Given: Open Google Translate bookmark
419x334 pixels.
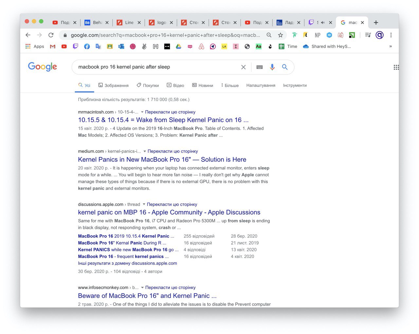Looking at the screenshot, I should (98, 46).
